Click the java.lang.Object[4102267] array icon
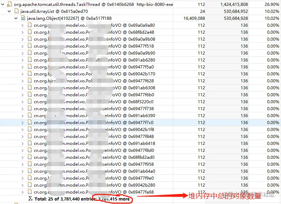281x204 pixels. tap(23, 18)
